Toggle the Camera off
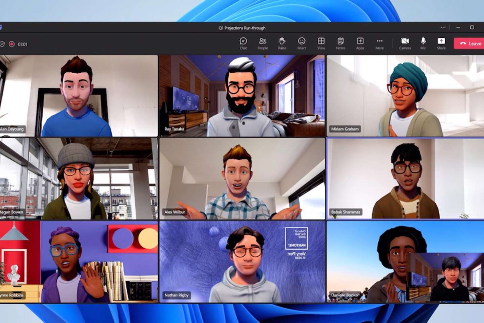 coord(405,43)
